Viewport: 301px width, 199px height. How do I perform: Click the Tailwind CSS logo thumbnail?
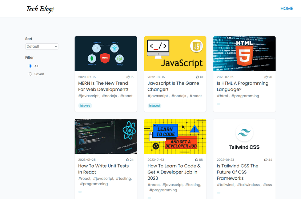[244, 136]
